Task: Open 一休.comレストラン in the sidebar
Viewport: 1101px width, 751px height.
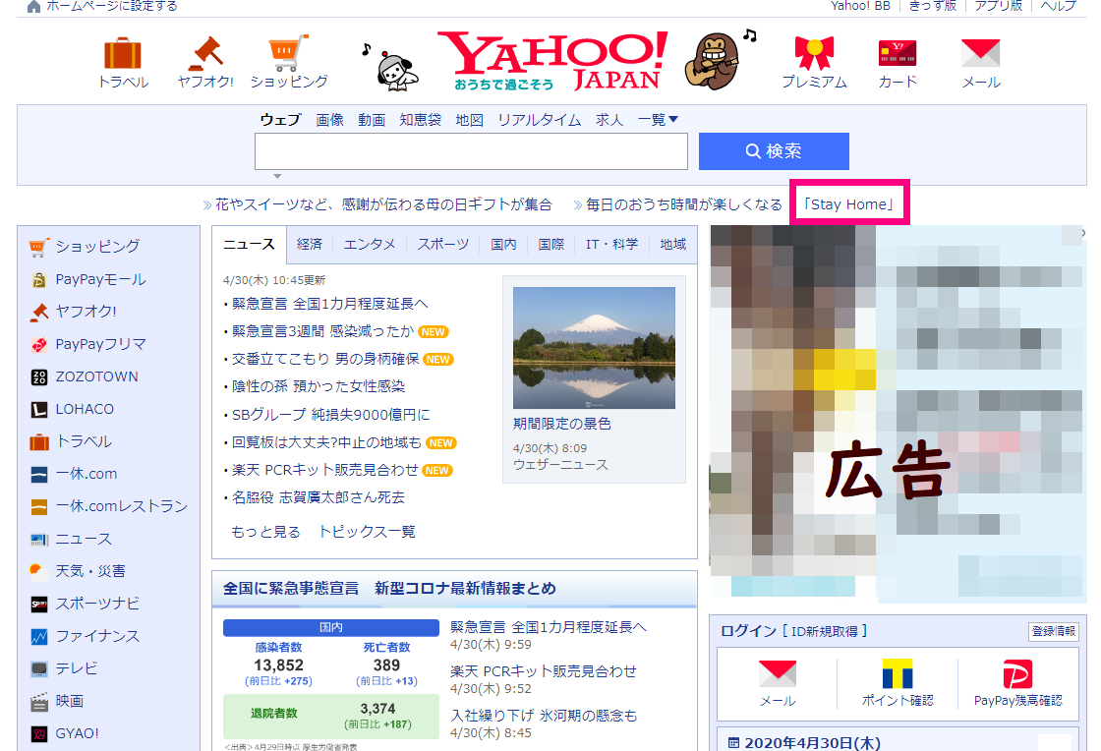Action: click(122, 506)
